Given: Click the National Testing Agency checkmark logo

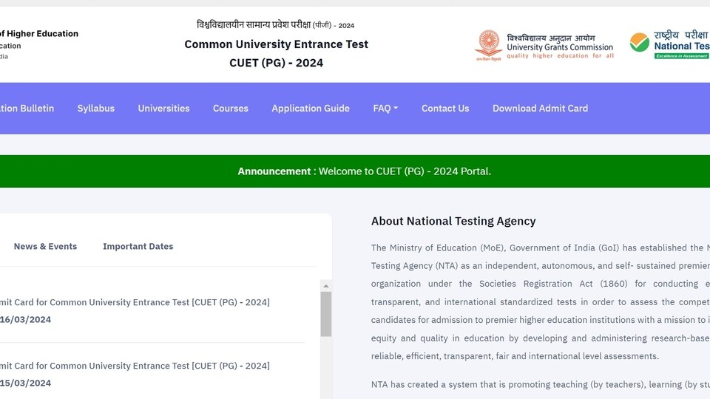Looking at the screenshot, I should pyautogui.click(x=639, y=43).
